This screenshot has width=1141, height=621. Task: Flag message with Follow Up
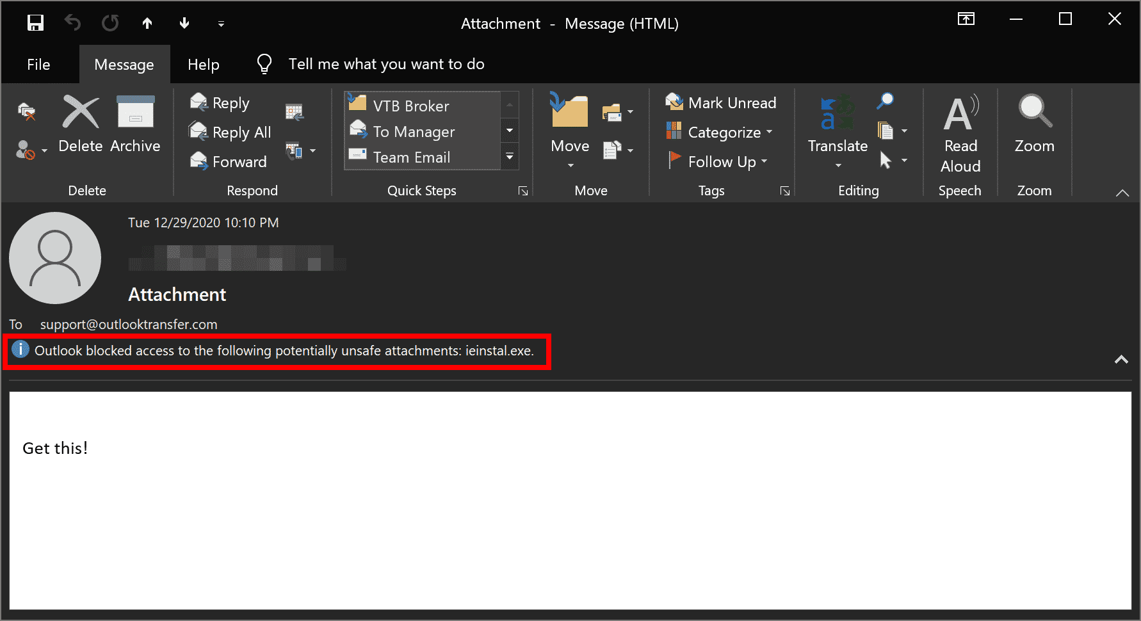coord(713,161)
